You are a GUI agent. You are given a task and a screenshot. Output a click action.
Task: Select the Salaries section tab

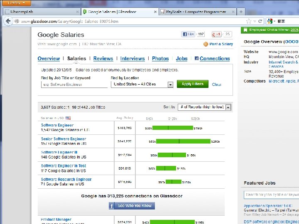coord(76,58)
